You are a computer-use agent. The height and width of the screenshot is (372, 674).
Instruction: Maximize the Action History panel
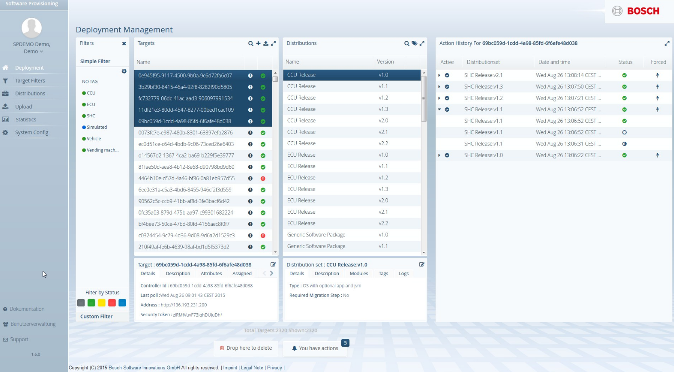(x=667, y=43)
